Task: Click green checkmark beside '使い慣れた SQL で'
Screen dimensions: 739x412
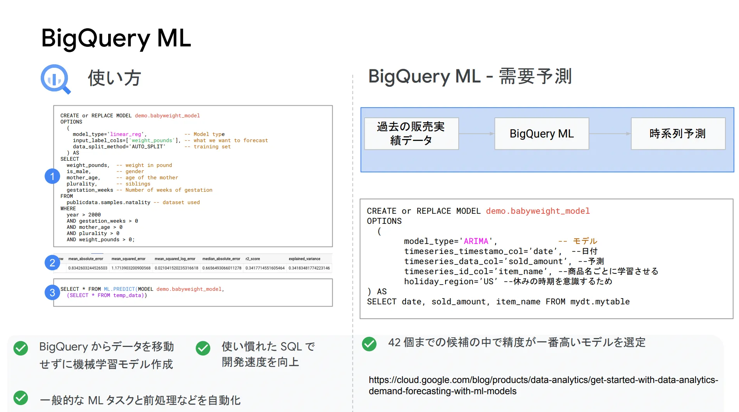Action: click(203, 348)
